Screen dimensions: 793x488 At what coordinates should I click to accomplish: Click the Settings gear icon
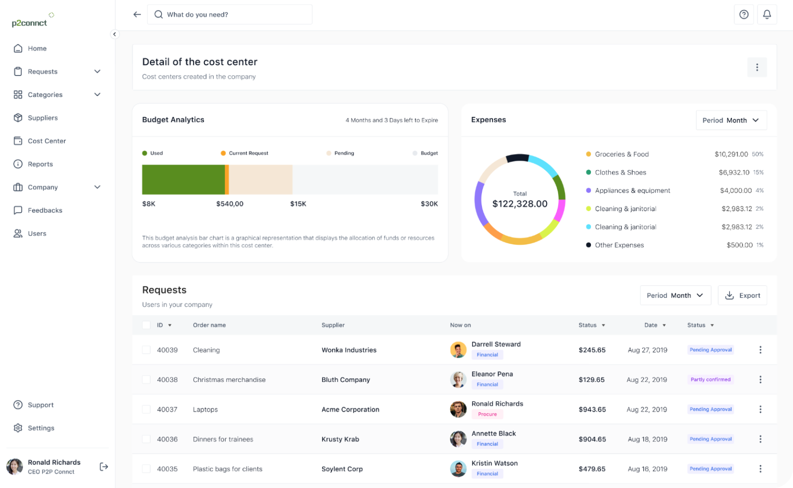coord(18,428)
